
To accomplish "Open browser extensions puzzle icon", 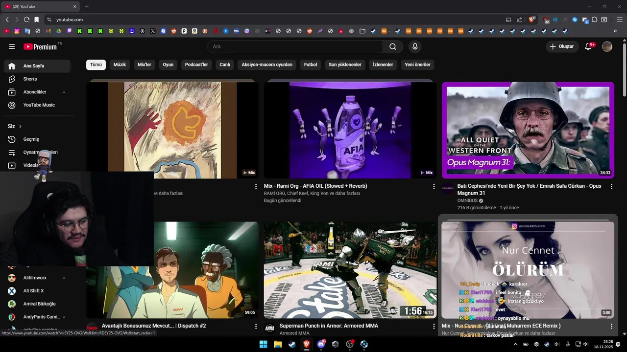I will [594, 20].
